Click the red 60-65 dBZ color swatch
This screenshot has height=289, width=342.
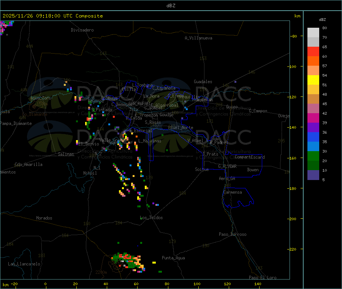point(313,51)
